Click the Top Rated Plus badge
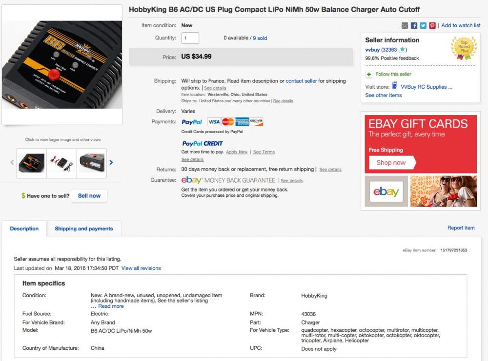Image resolution: width=488 pixels, height=361 pixels. pos(464,48)
